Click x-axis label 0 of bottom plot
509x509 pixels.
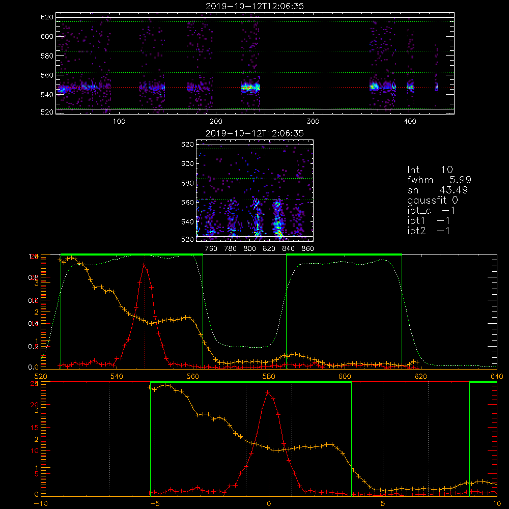(x=269, y=504)
